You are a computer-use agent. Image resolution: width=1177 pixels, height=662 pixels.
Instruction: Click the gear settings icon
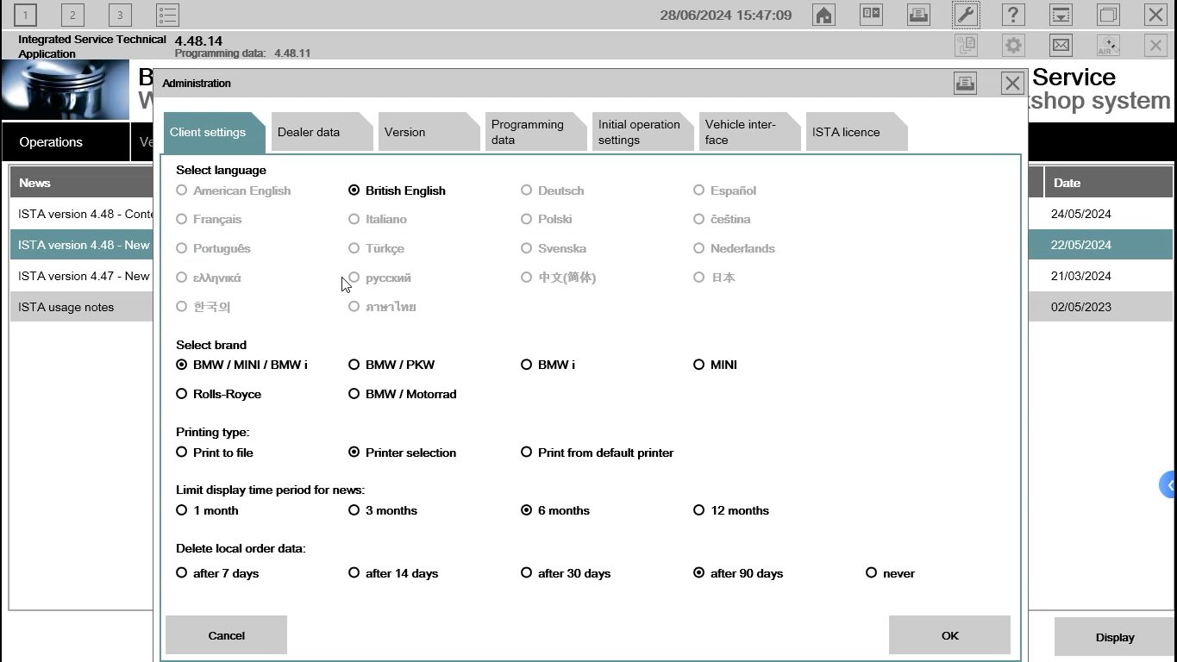click(1013, 46)
